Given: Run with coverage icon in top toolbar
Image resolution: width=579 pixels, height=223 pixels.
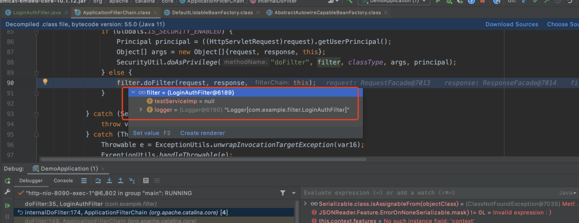Looking at the screenshot, I should point(461,2).
